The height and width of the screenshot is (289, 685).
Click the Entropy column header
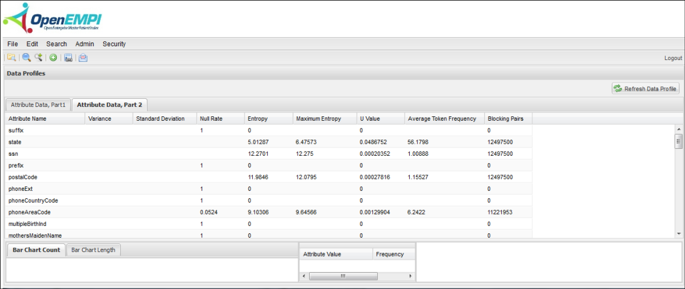click(268, 119)
